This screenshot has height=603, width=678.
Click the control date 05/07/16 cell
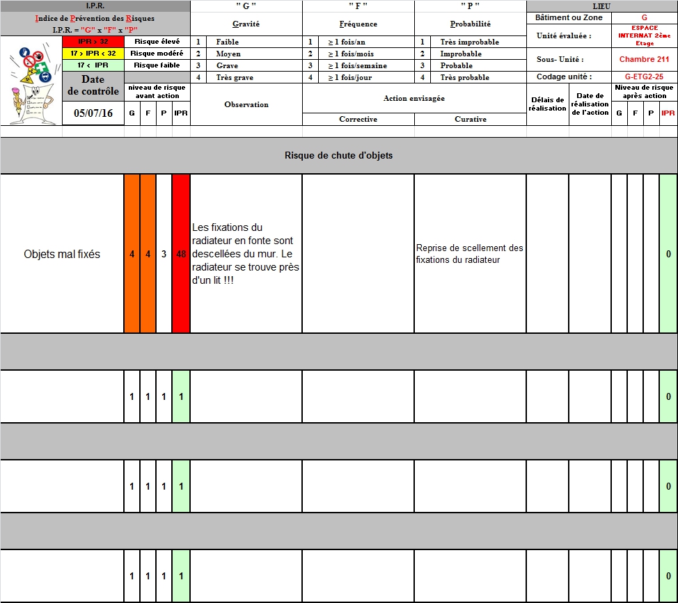point(93,113)
